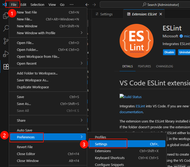Open the View menu
Screen dimensions: 190x167
coord(52,5)
